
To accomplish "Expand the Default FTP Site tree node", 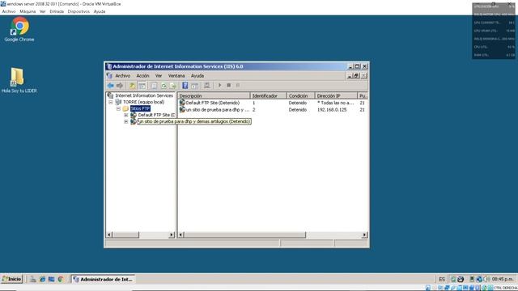I will coord(126,115).
